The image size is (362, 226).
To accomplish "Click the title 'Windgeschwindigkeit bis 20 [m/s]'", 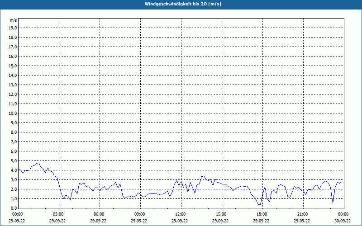I will click(183, 4).
